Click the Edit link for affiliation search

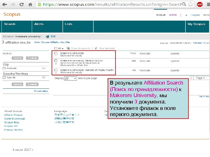click(x=53, y=36)
